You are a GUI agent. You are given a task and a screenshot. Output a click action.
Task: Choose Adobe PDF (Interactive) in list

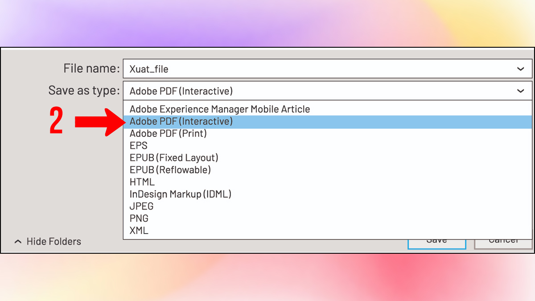[327, 121]
